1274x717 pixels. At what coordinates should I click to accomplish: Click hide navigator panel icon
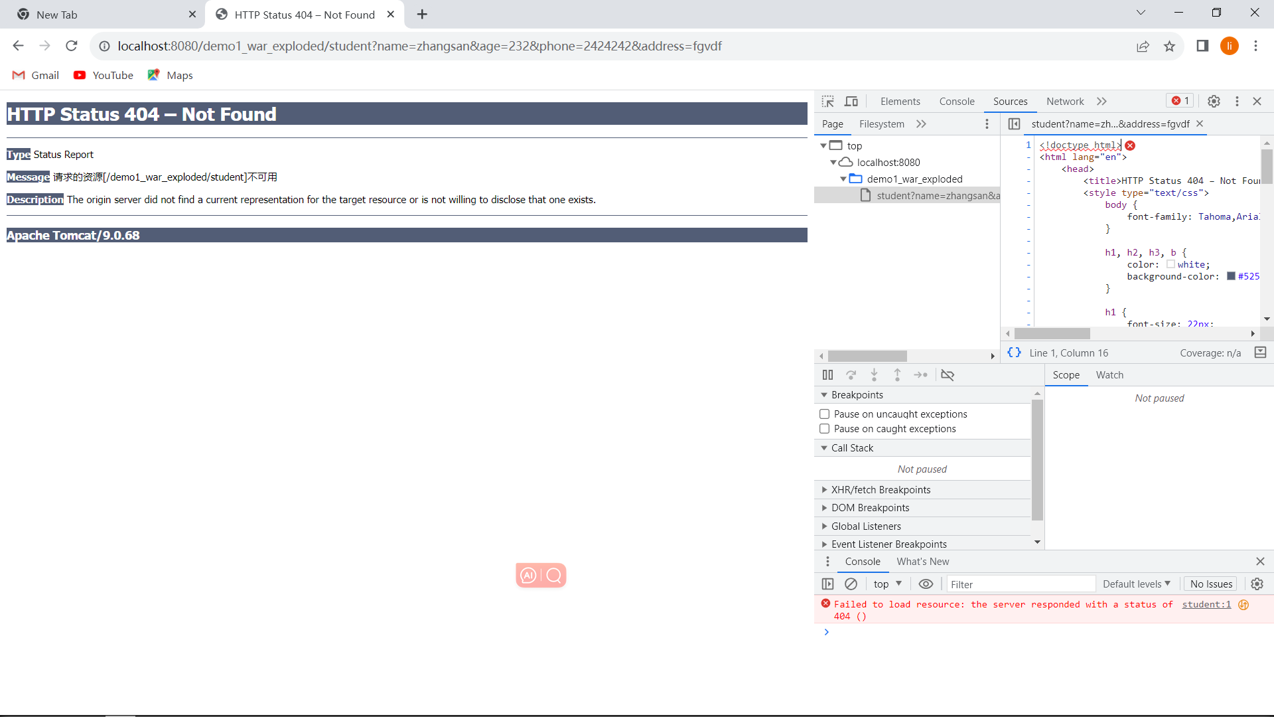1014,124
